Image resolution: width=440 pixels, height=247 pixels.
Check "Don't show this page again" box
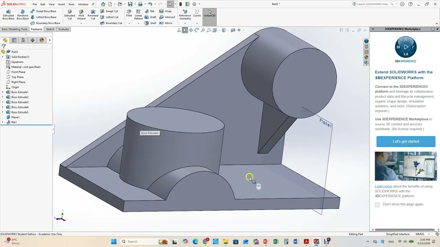(x=377, y=204)
